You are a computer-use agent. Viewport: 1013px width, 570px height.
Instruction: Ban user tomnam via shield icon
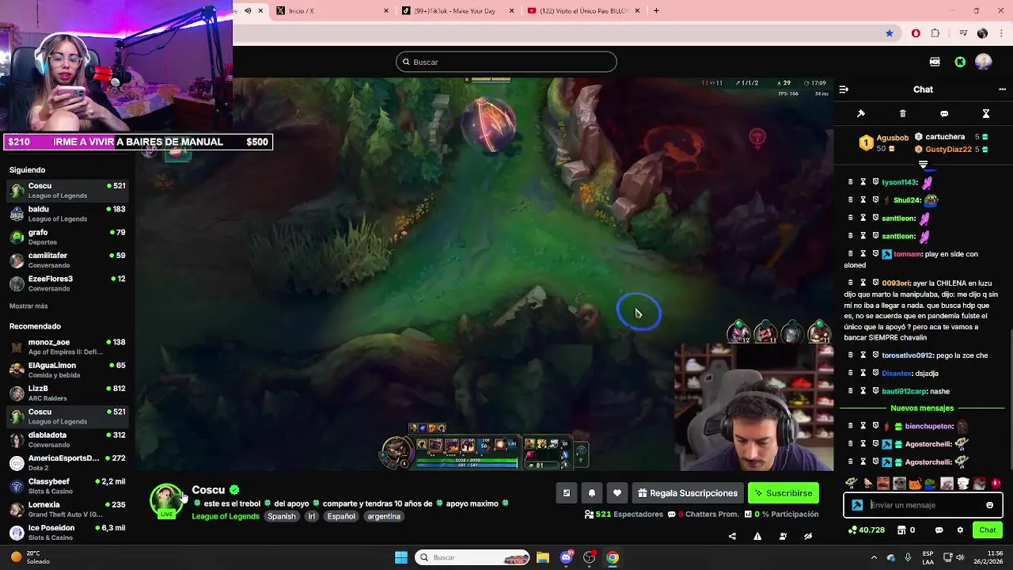point(875,254)
